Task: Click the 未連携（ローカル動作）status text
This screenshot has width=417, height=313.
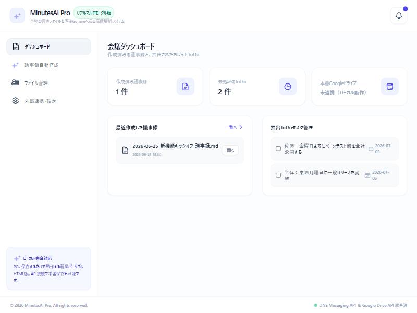Action: click(343, 93)
